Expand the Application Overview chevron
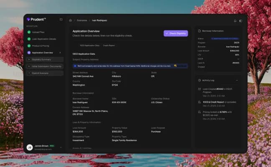This screenshot has width=271, height=167. pos(60,53)
